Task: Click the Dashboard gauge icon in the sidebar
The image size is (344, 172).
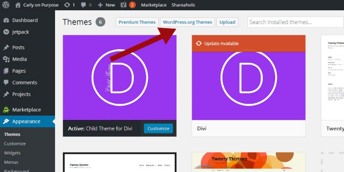Action: pyautogui.click(x=6, y=20)
